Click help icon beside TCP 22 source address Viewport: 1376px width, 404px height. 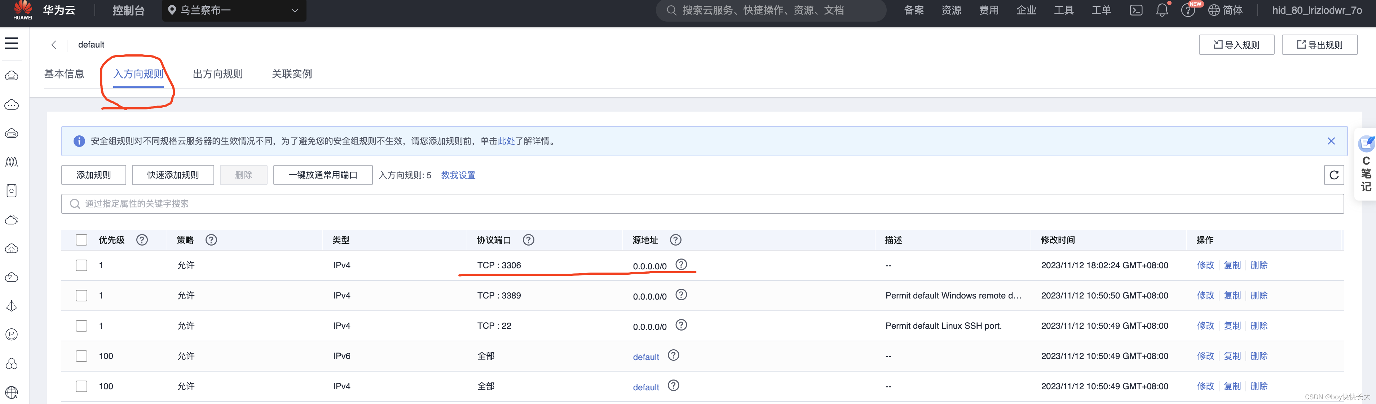[681, 325]
